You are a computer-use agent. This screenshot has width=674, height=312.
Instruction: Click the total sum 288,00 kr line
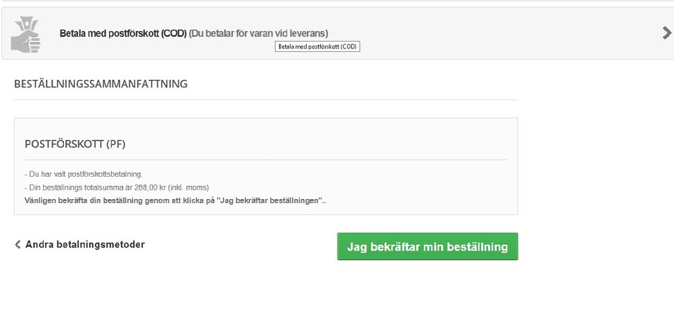pyautogui.click(x=117, y=188)
